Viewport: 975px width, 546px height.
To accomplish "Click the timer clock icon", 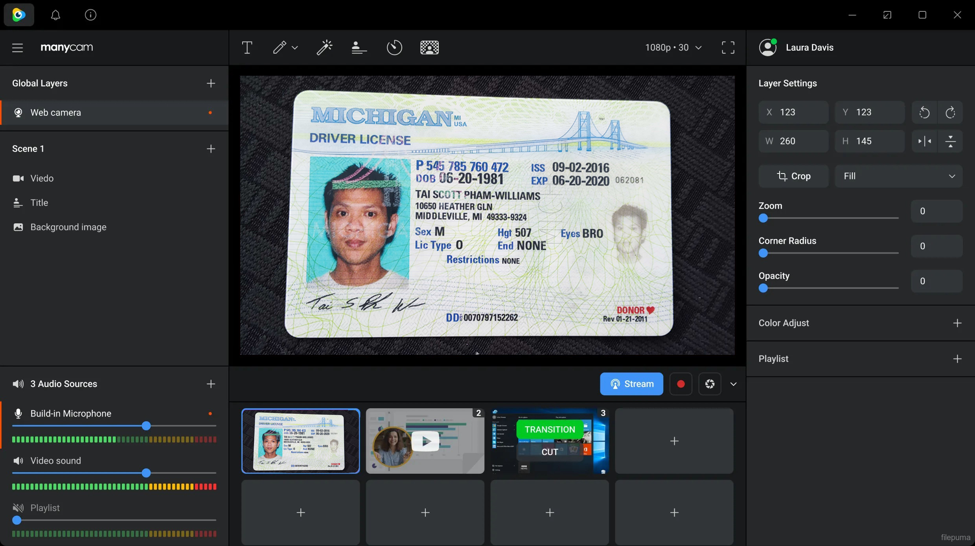I will pos(394,47).
